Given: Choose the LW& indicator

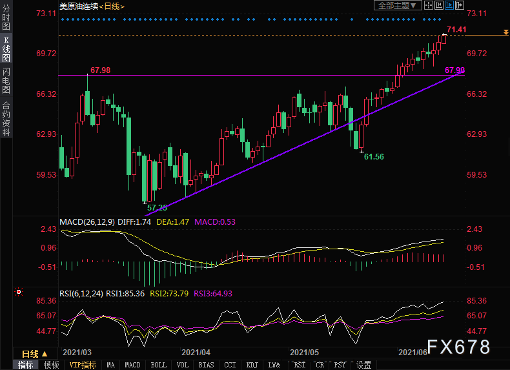Looking at the screenshot, I should coord(274,365).
